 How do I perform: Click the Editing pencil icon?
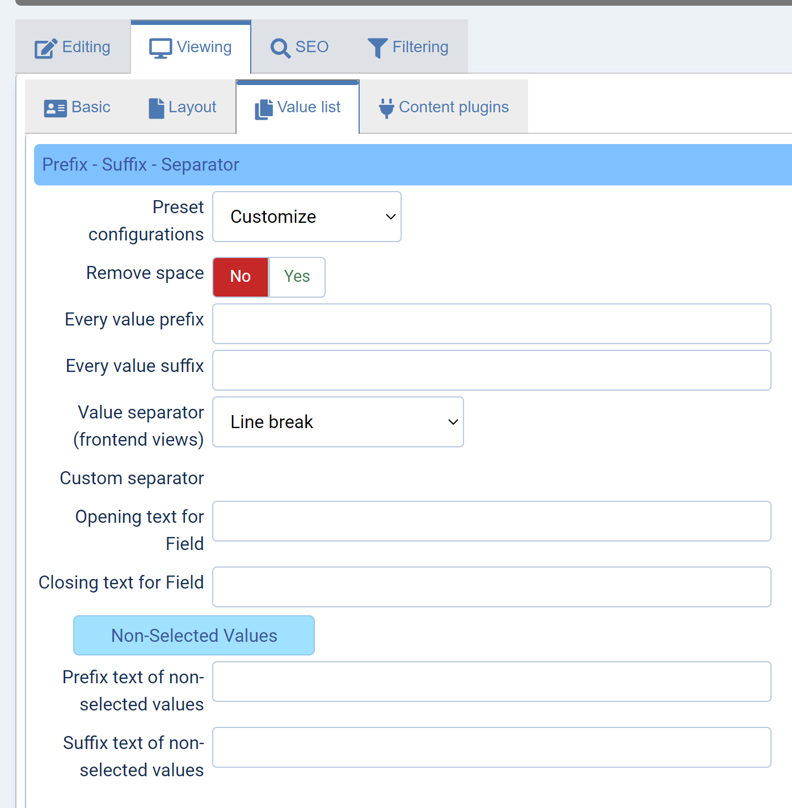point(46,48)
